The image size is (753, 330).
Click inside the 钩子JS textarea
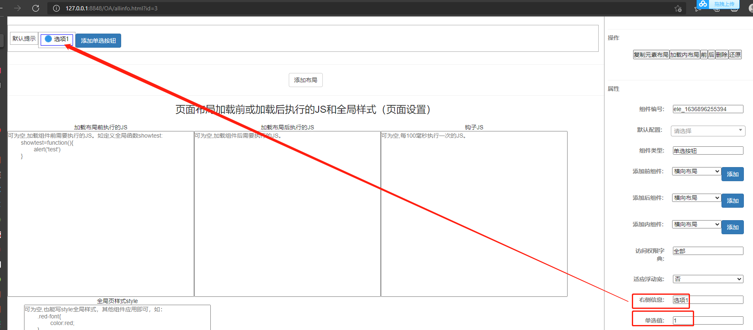[474, 214]
